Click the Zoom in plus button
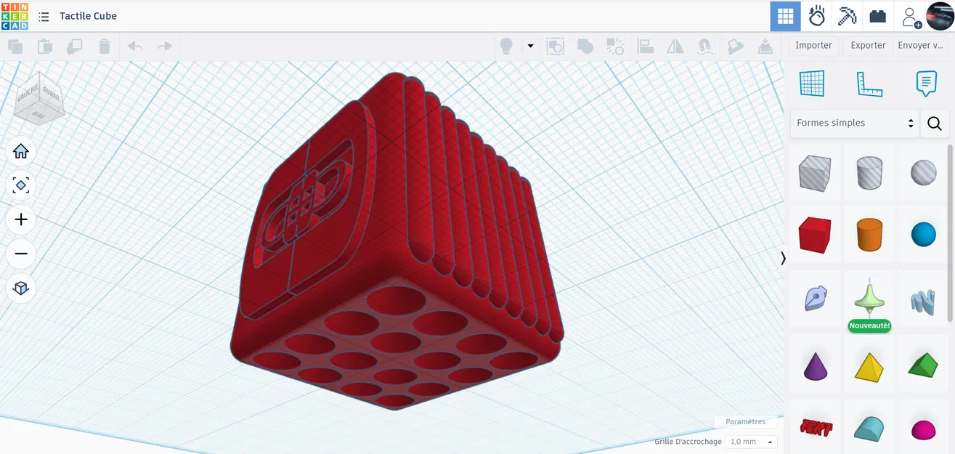Screen dimensions: 955x454 (x=21, y=219)
